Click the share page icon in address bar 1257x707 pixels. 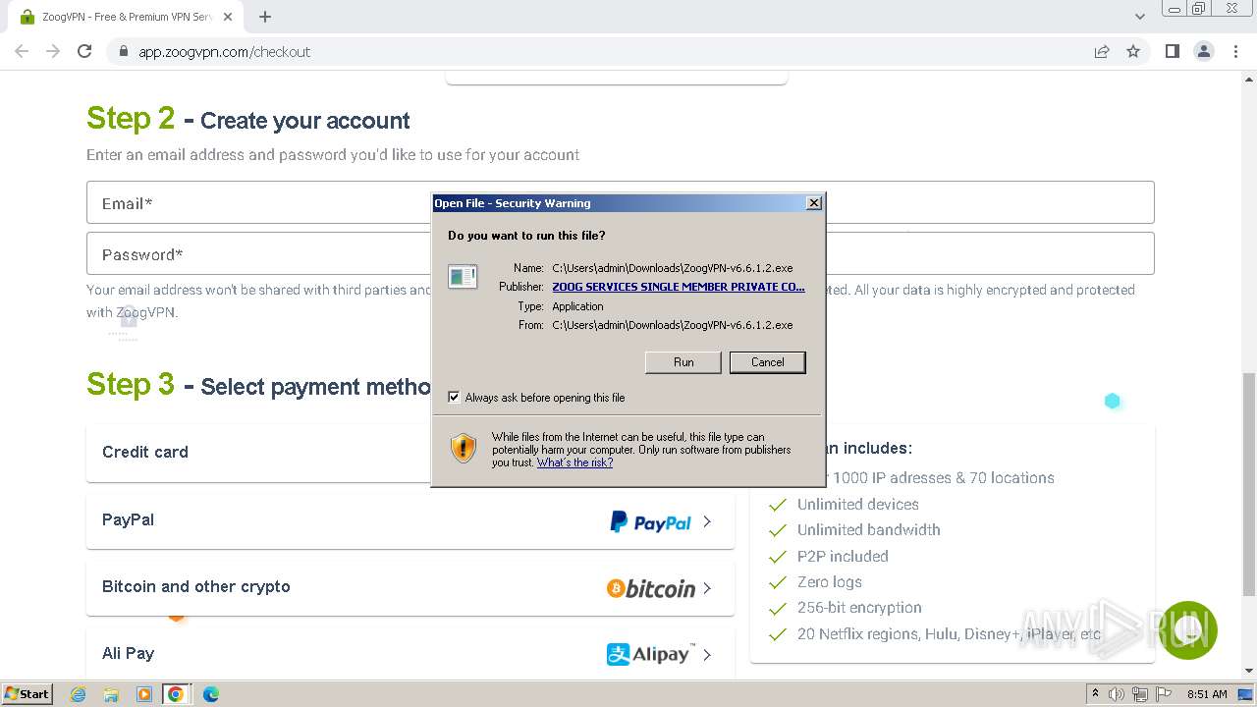coord(1102,51)
